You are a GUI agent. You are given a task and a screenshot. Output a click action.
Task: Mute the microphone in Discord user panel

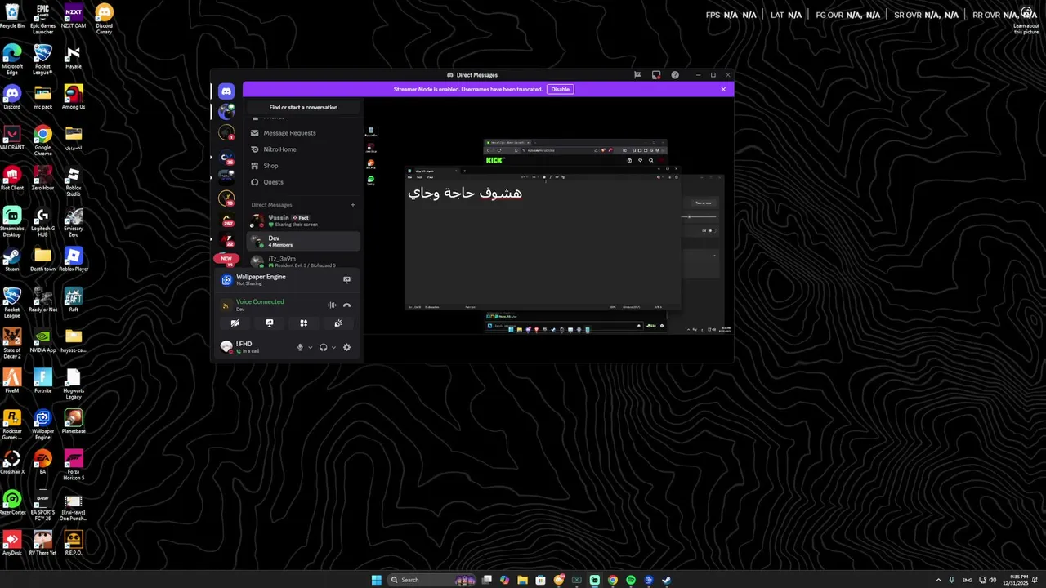point(300,347)
